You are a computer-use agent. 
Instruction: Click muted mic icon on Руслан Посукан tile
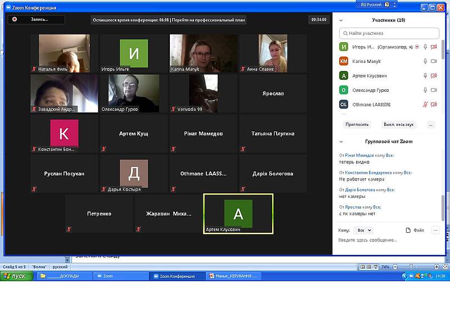[x=34, y=189]
